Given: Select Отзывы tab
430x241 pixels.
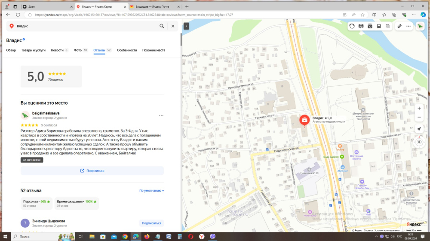Looking at the screenshot, I should (102, 50).
